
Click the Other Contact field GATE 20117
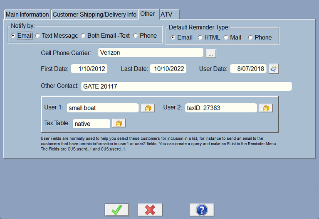(x=186, y=86)
